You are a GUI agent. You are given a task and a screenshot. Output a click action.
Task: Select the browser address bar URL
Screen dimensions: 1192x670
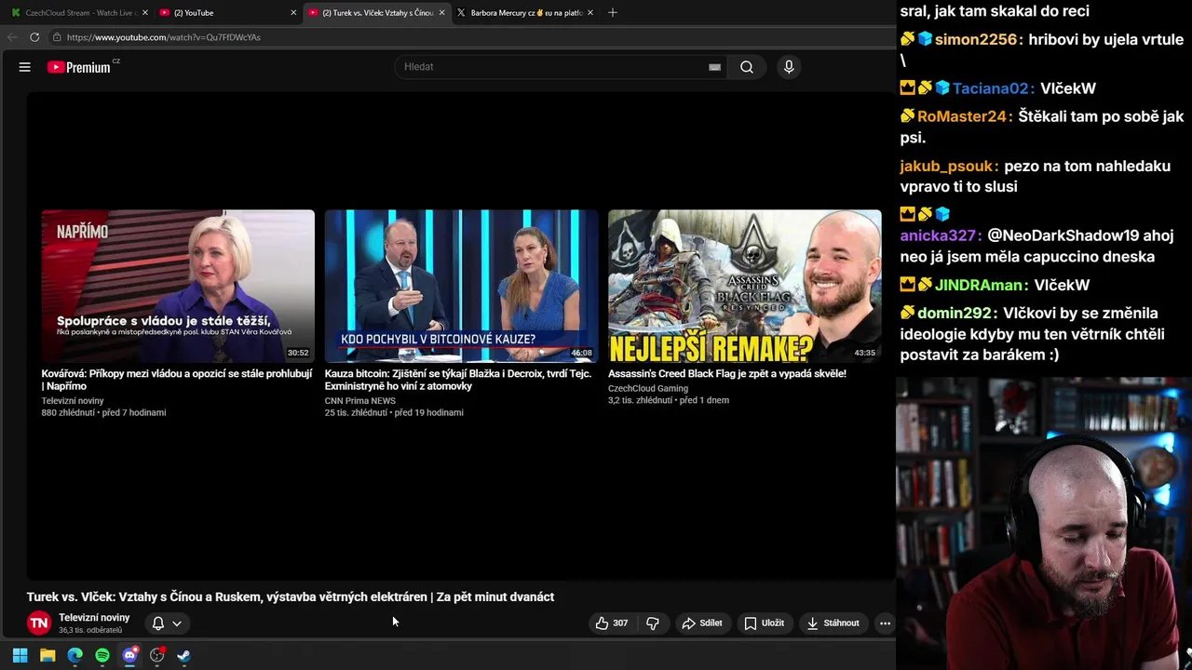click(x=164, y=37)
